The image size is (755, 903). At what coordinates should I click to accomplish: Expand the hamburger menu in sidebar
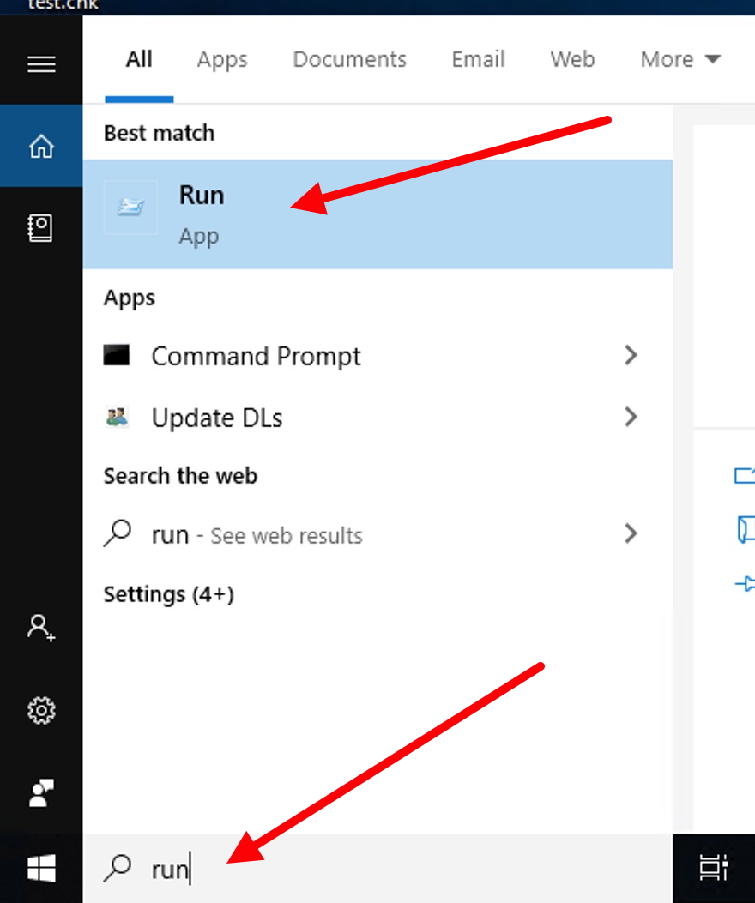point(41,64)
